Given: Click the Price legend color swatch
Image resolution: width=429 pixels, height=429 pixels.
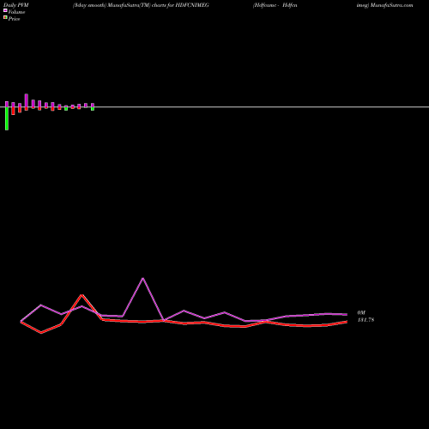Looking at the screenshot, I should (x=5, y=17).
